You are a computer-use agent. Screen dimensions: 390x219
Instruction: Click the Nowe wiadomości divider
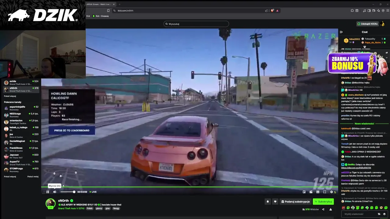pos(364,124)
